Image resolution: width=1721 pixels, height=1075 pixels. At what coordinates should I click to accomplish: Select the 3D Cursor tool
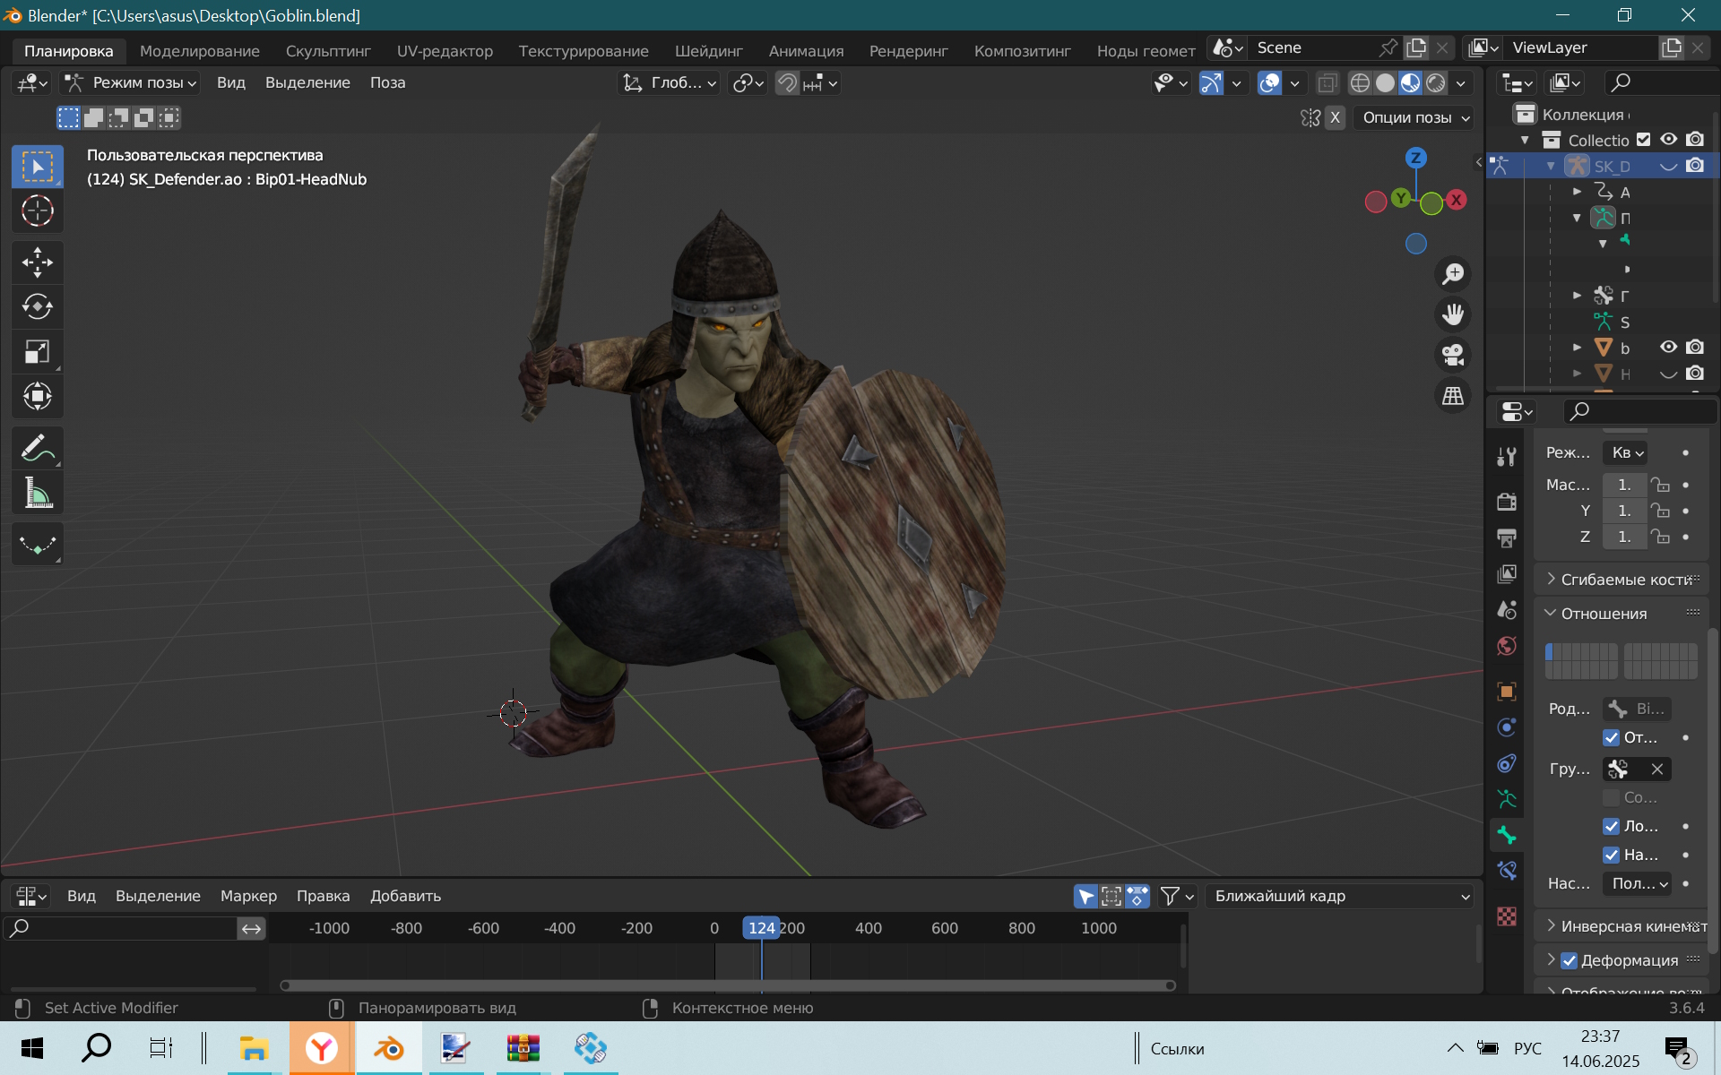[x=37, y=211]
